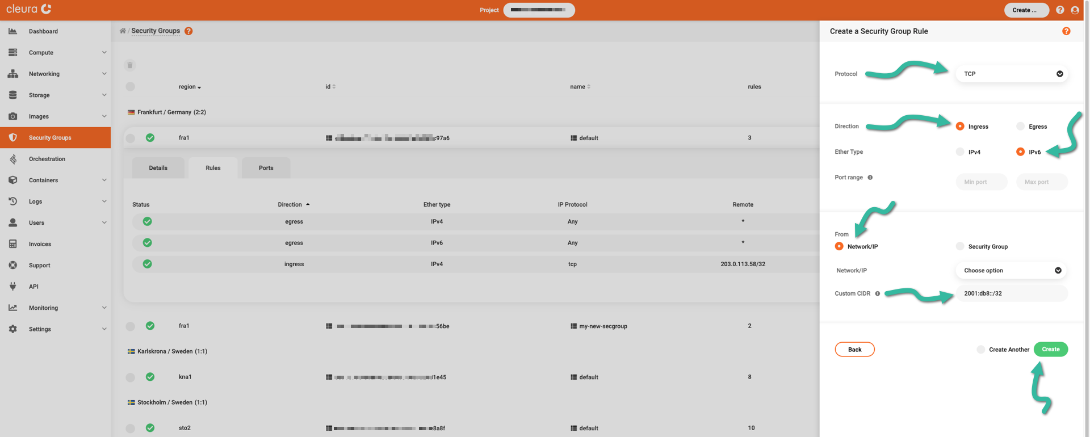Click the Port range info icon
1090x437 pixels.
(870, 178)
